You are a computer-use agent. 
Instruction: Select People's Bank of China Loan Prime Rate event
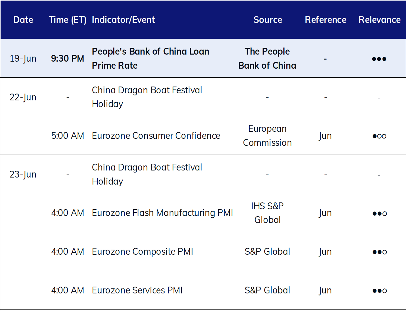tap(150, 58)
